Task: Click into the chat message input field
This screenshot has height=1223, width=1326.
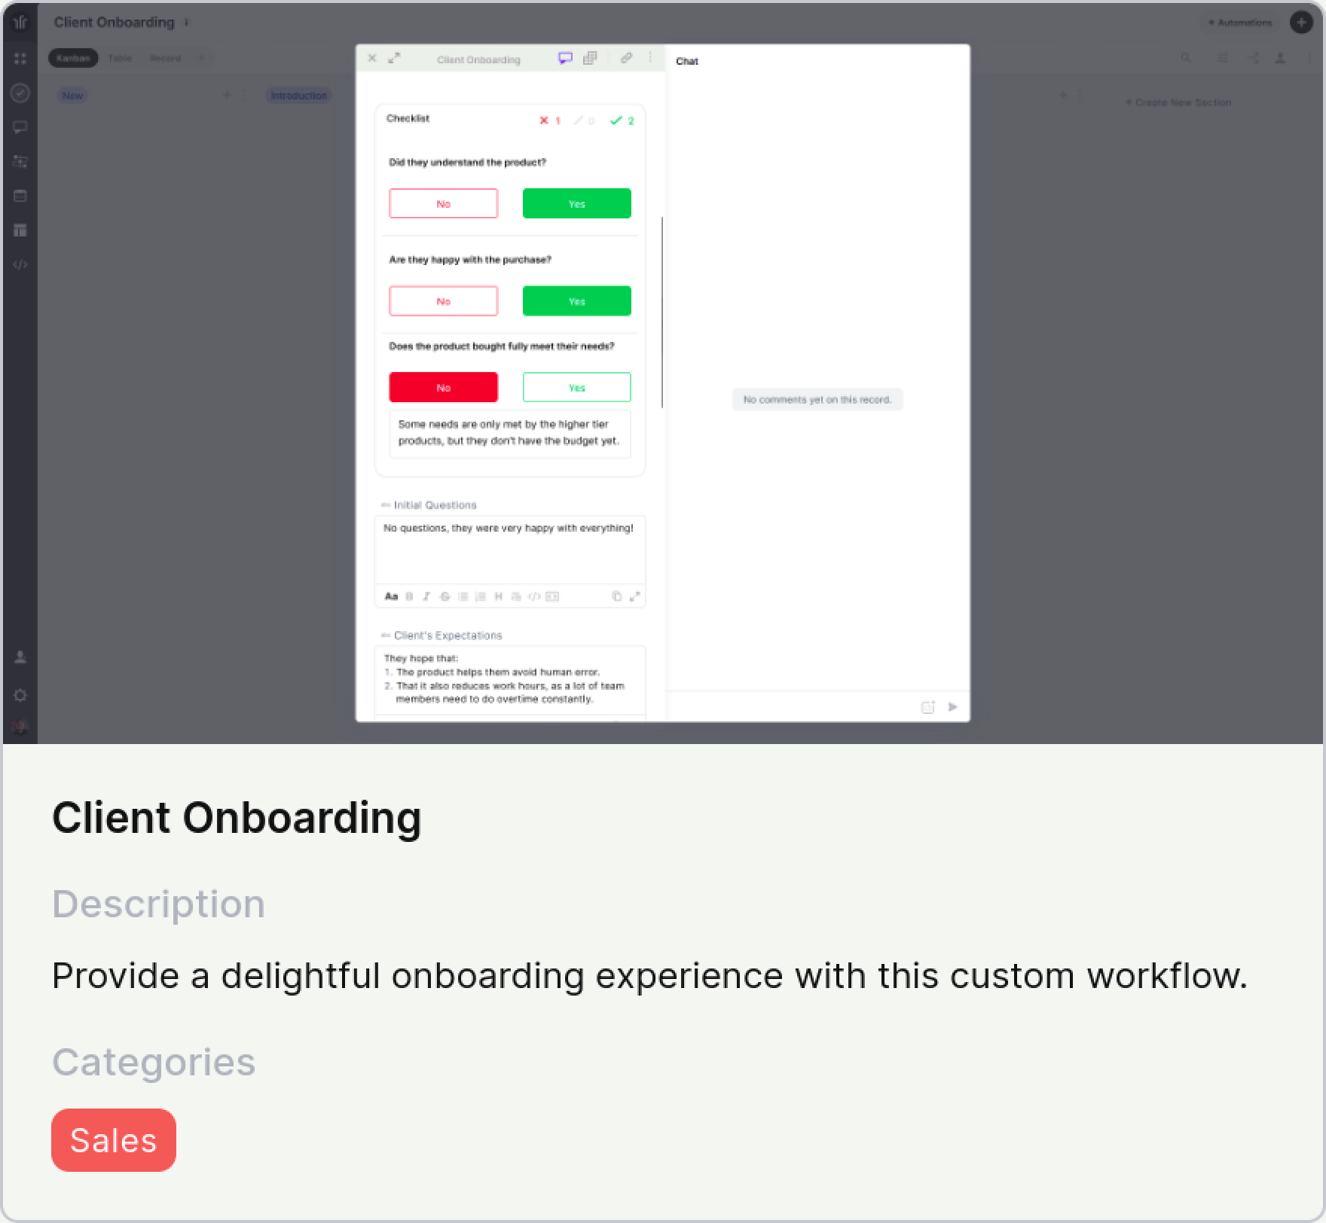Action: point(791,706)
